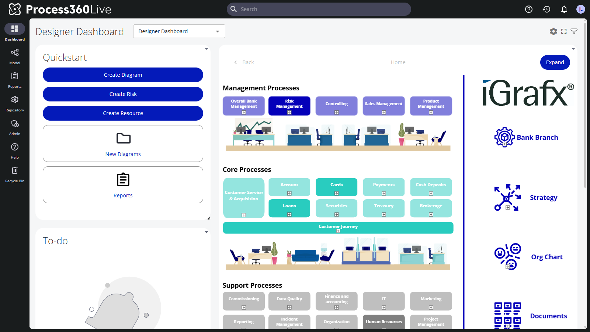The width and height of the screenshot is (590, 332).
Task: Open the Repository sidebar section
Action: pos(15,103)
